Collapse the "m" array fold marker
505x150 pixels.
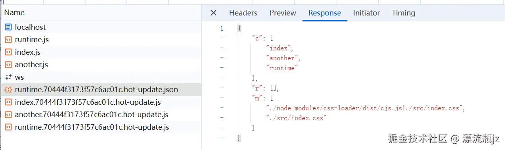point(221,98)
